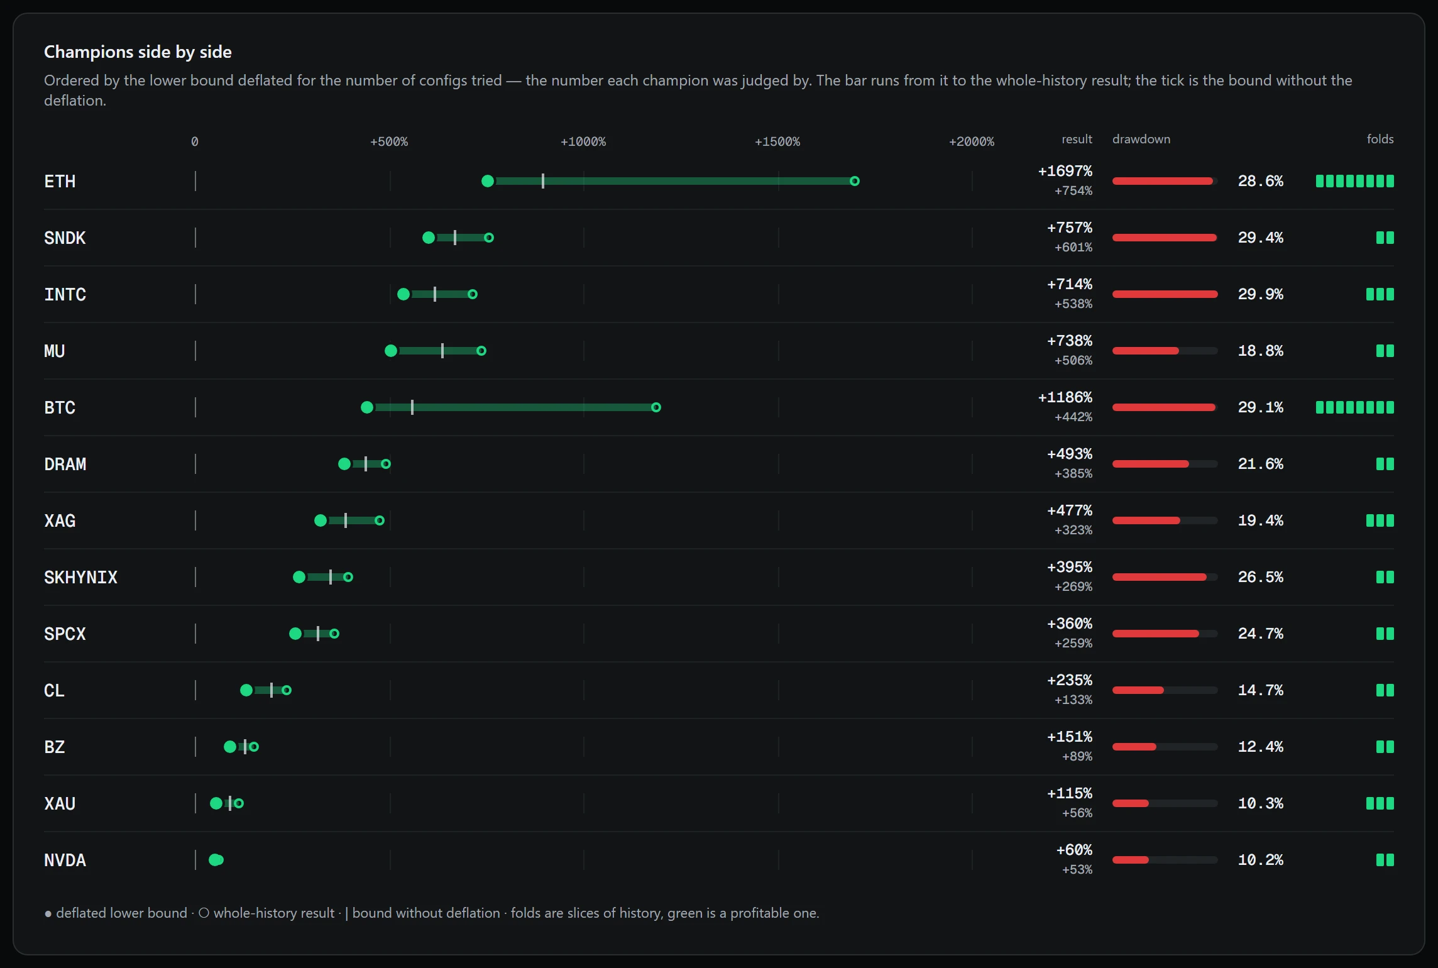Click the folds column header

click(1380, 139)
